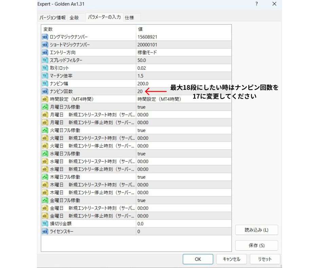319x268 pixels.
Task: Select the スプレッドフィルター decimal type icon
Action: [45, 60]
